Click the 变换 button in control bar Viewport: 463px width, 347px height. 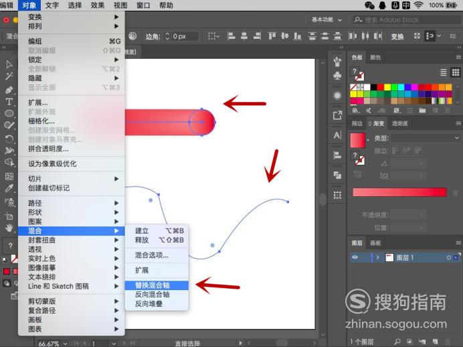click(x=397, y=36)
